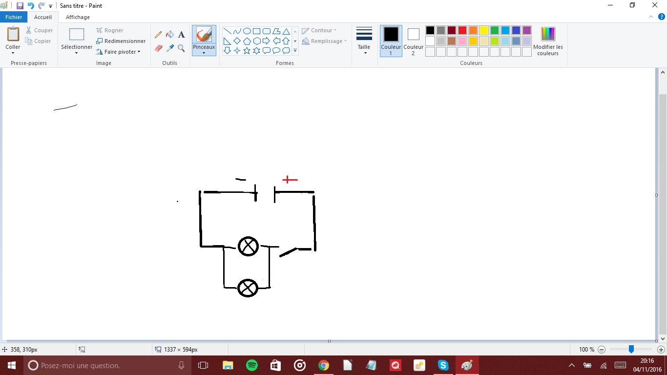
Task: Select the Text tool
Action: point(181,35)
